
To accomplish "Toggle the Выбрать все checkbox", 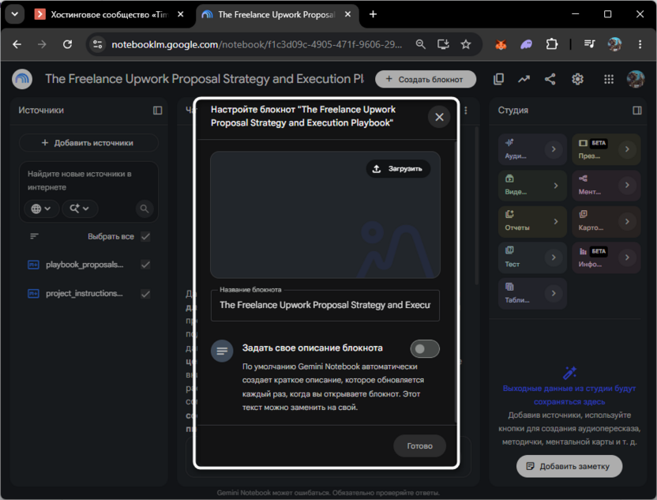I will pyautogui.click(x=145, y=236).
